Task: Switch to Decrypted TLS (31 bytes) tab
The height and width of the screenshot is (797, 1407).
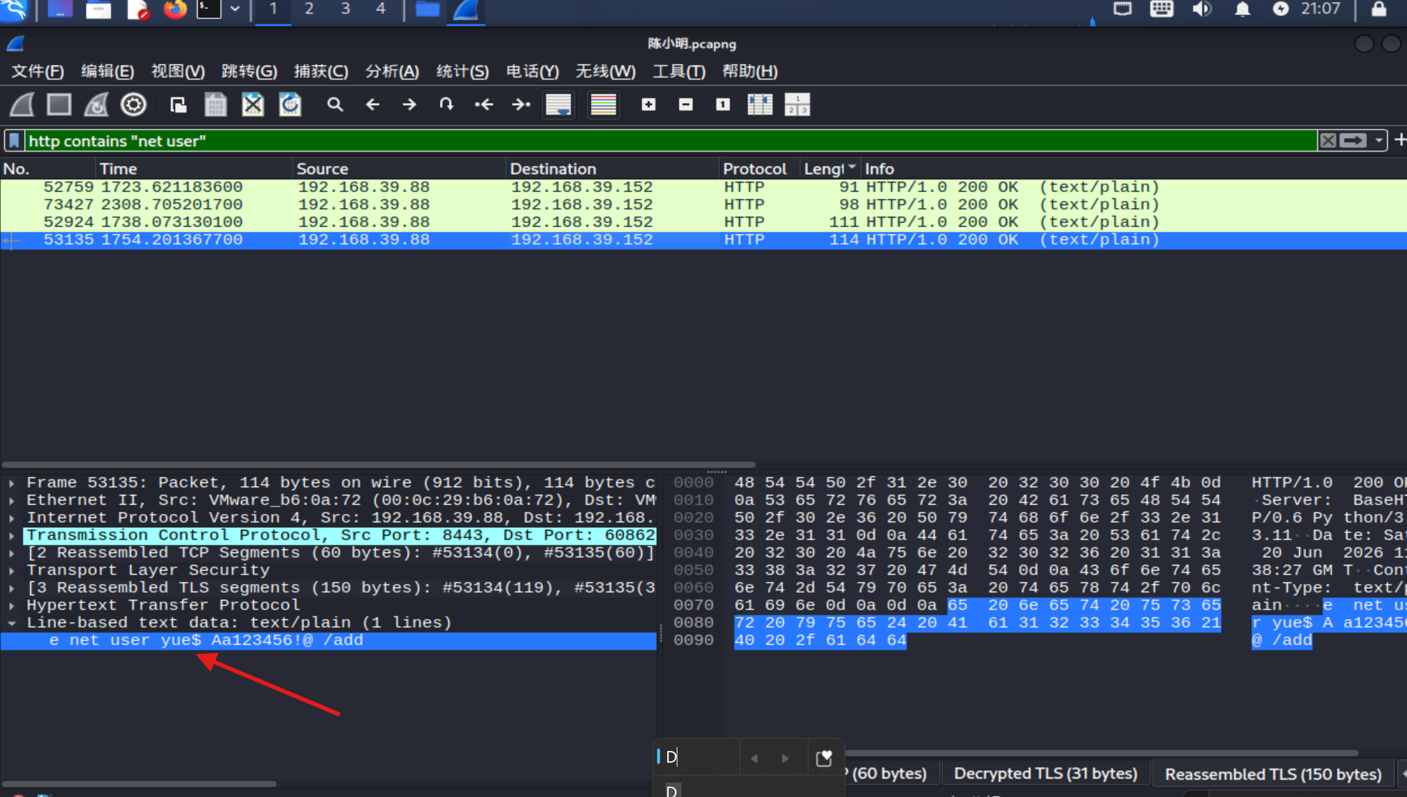Action: pyautogui.click(x=1045, y=774)
